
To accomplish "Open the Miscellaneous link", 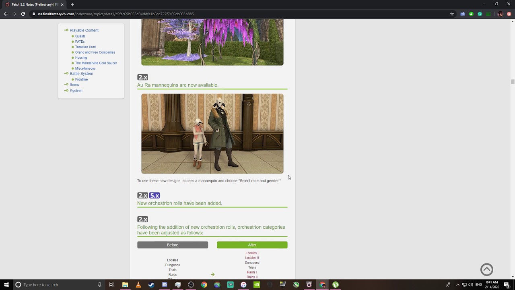I will 85,68.
